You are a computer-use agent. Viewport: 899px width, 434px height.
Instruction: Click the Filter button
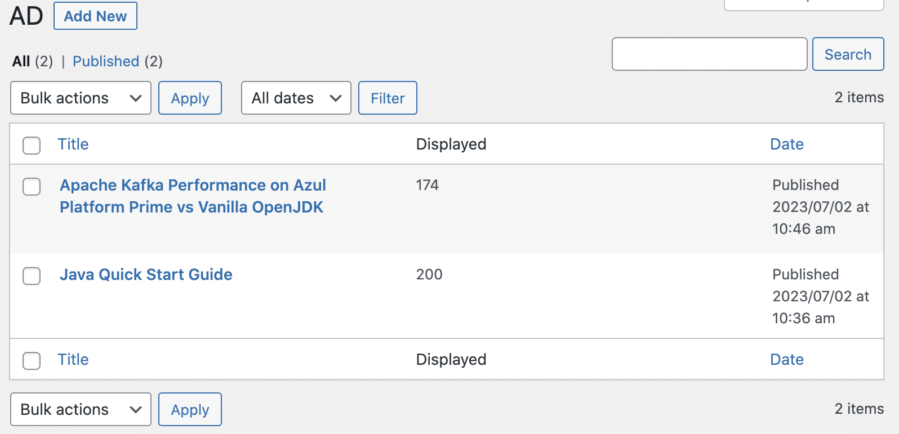click(x=388, y=98)
